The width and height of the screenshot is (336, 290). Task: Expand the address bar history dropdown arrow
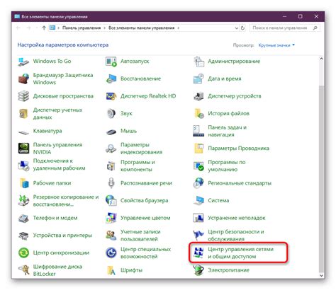(236, 28)
